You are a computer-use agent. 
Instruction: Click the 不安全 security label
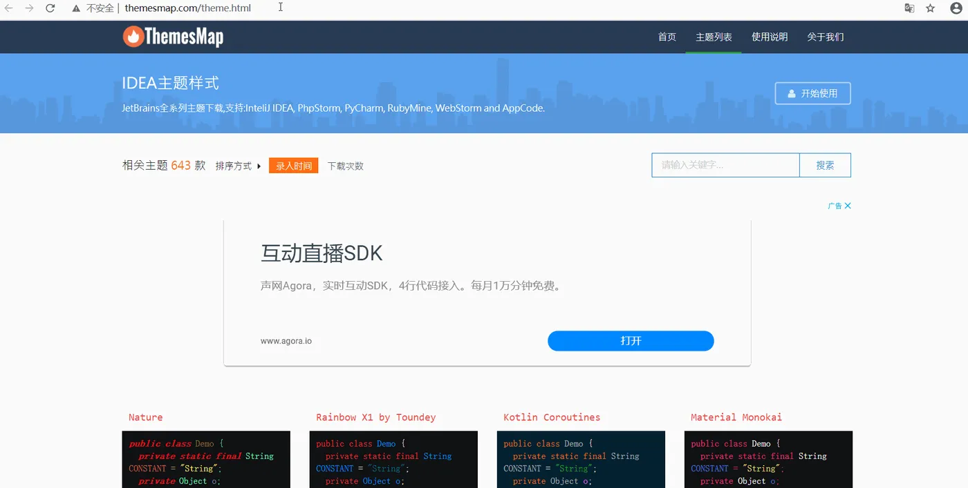[x=100, y=8]
